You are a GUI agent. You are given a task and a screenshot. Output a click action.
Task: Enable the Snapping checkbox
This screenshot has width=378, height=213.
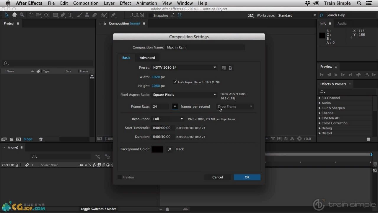(151, 15)
